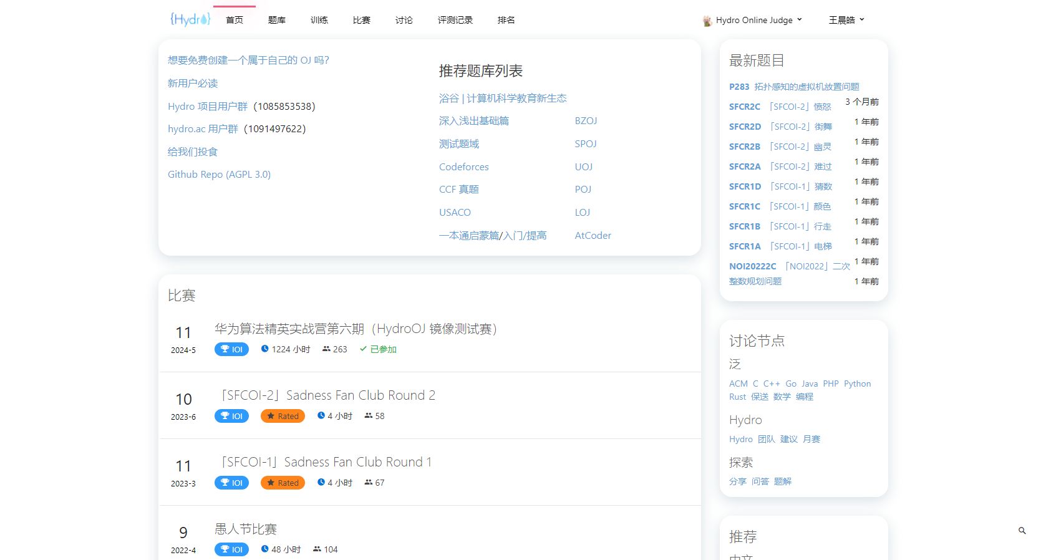Viewport: 1041px width, 560px height.
Task: Open the Codeforces problem set link
Action: tap(464, 167)
